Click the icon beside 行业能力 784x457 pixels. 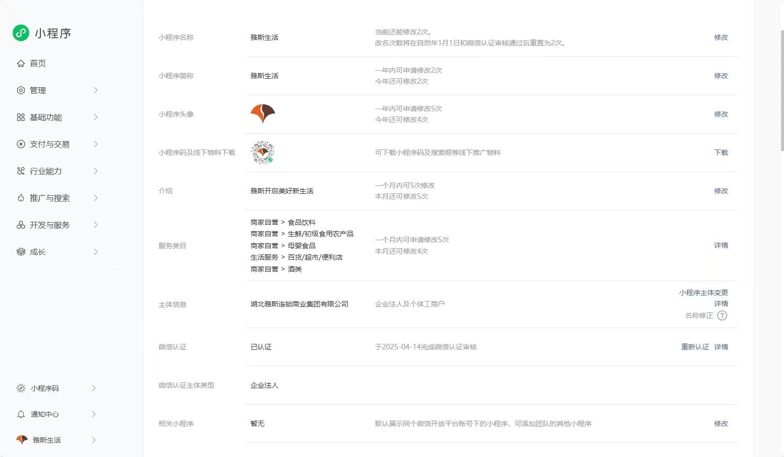click(21, 171)
